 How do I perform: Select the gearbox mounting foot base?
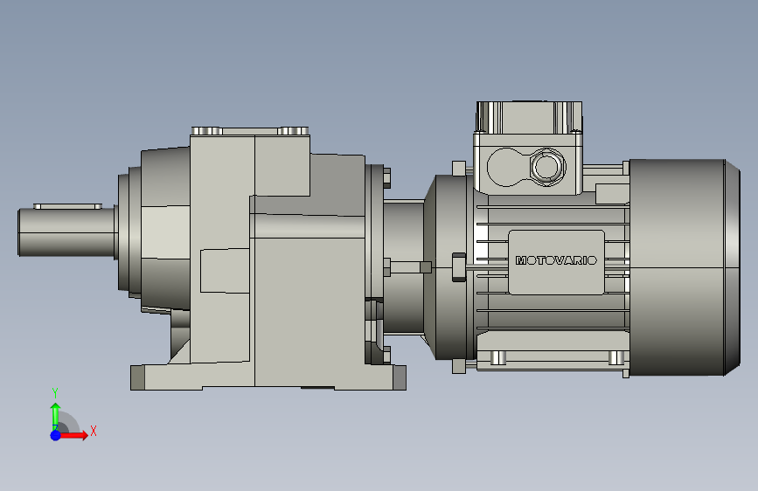click(268, 377)
